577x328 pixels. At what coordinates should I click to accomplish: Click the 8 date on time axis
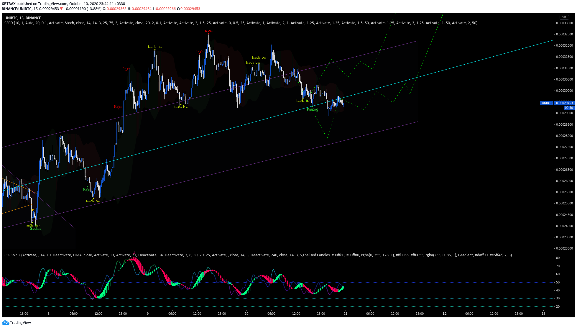(49, 314)
